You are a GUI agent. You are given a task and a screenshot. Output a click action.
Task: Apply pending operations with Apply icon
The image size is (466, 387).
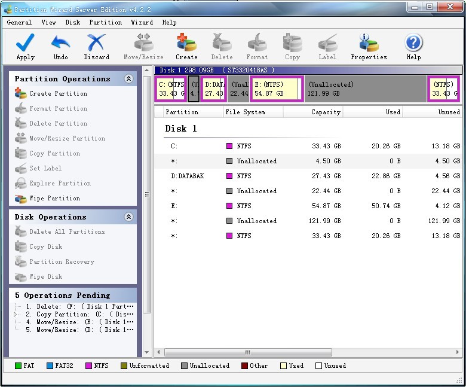tap(25, 42)
